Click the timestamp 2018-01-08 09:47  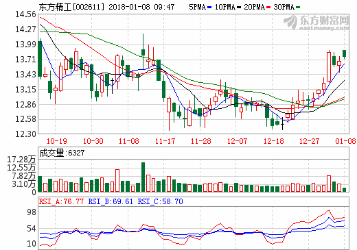141,7
